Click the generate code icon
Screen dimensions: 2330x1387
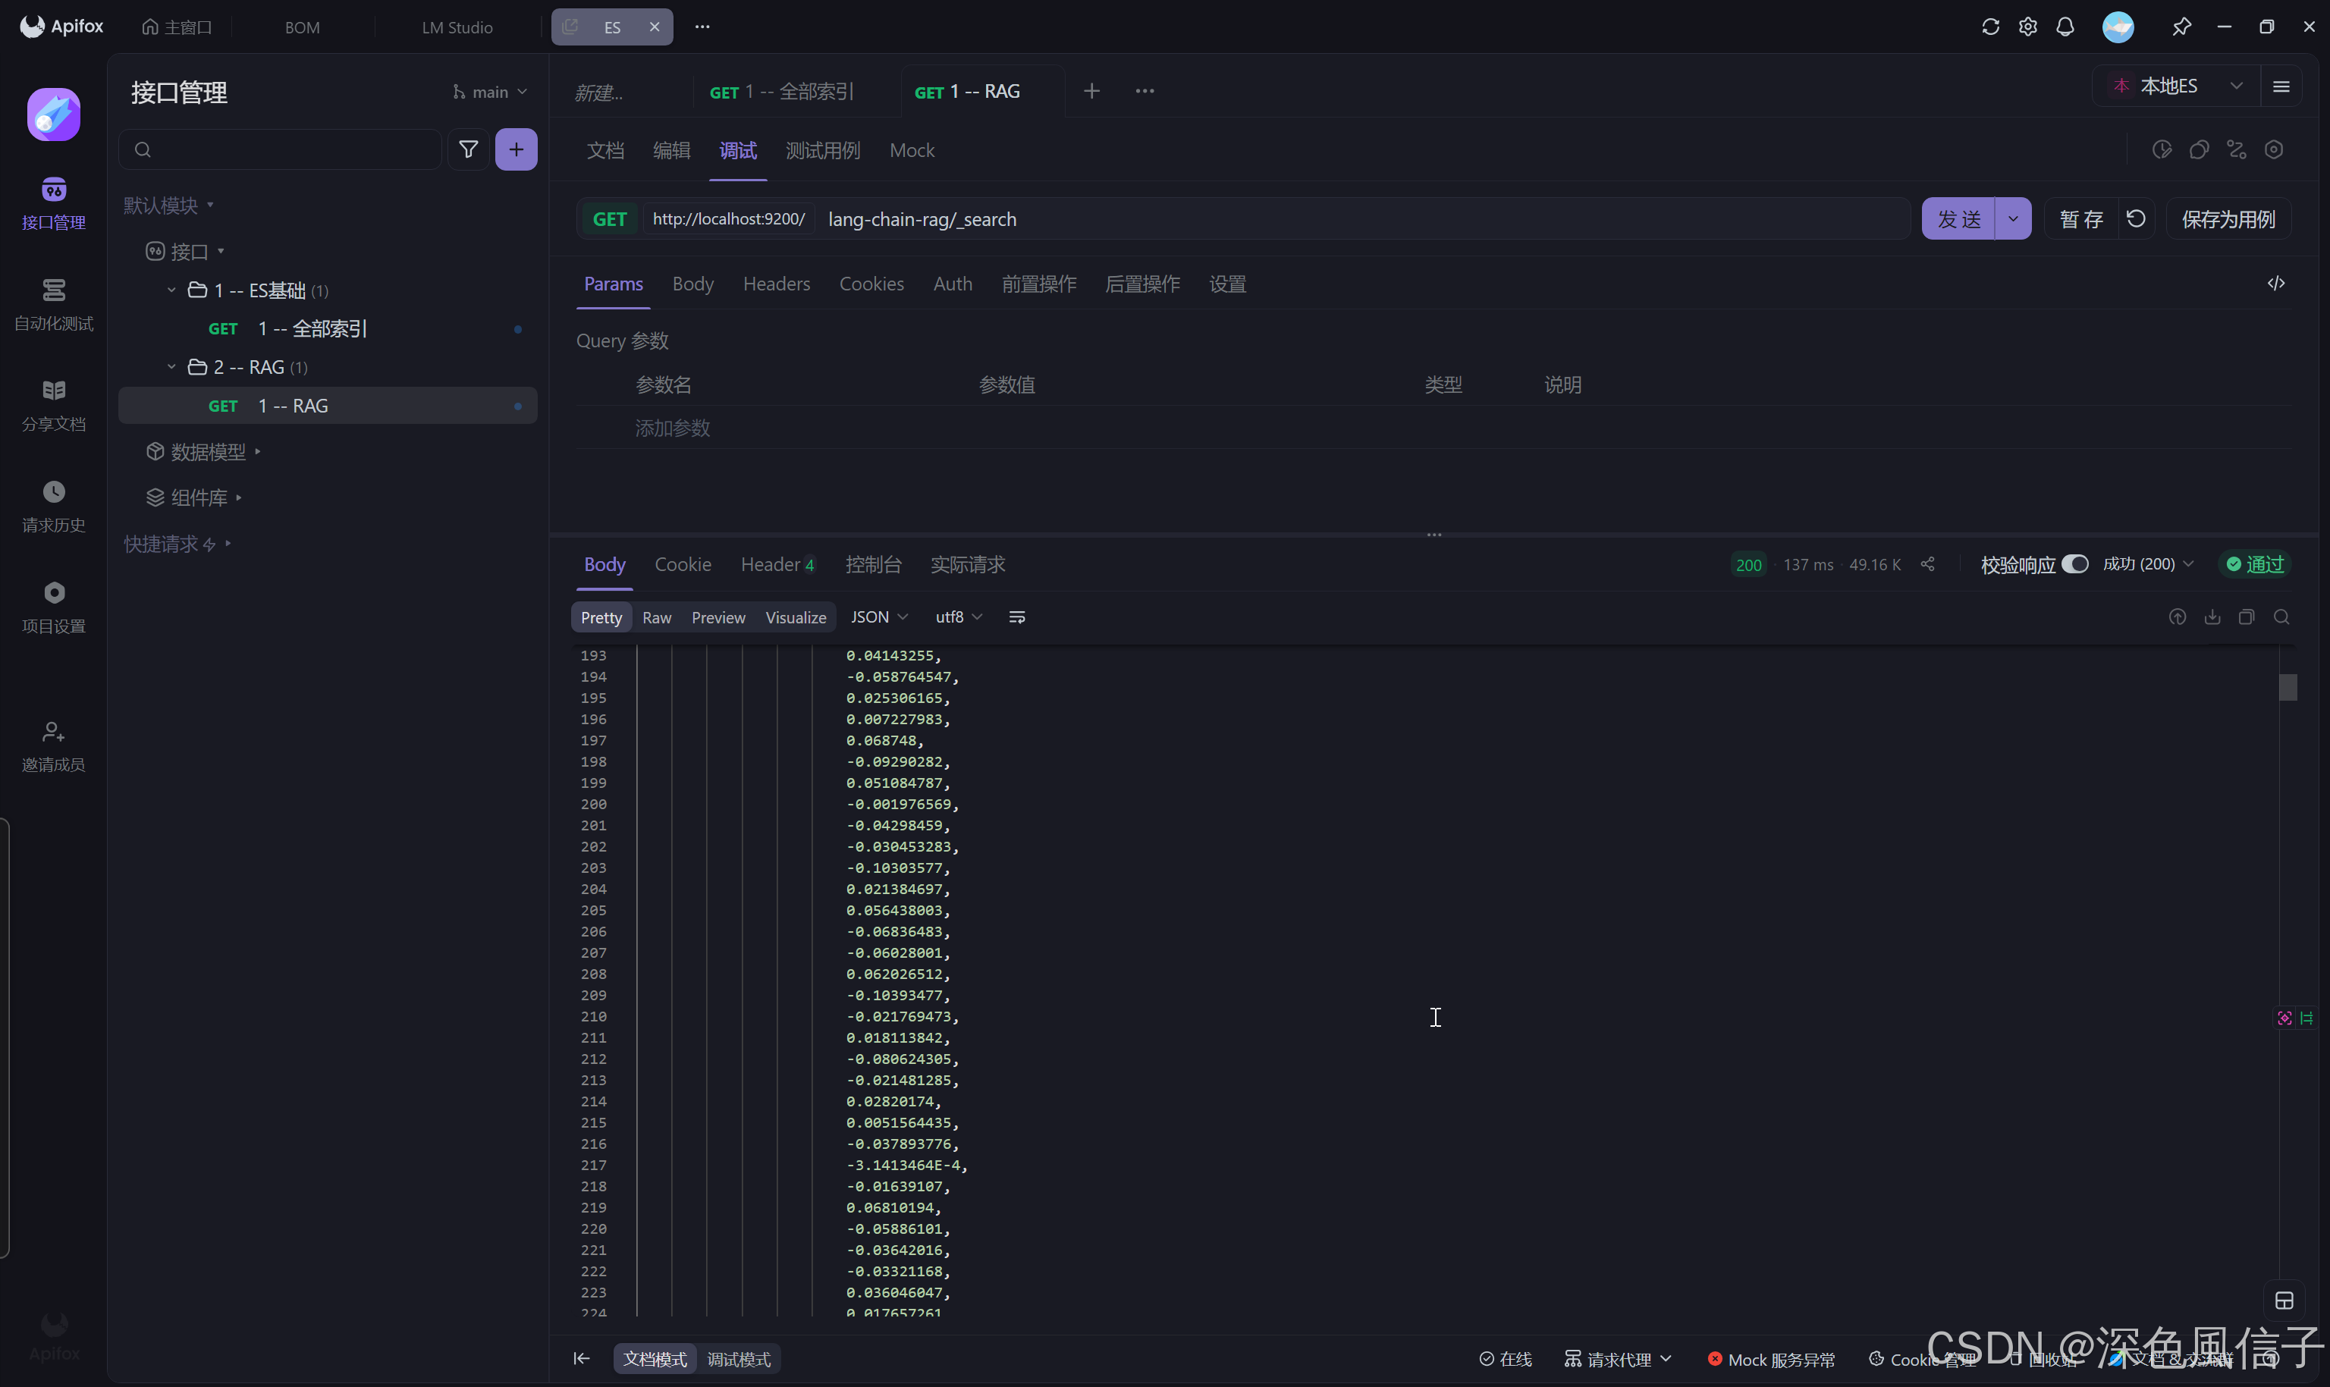tap(2276, 283)
